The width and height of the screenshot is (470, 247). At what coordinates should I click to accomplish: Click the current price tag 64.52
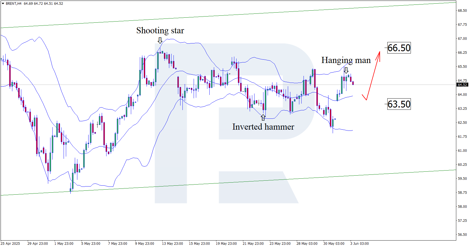point(462,85)
